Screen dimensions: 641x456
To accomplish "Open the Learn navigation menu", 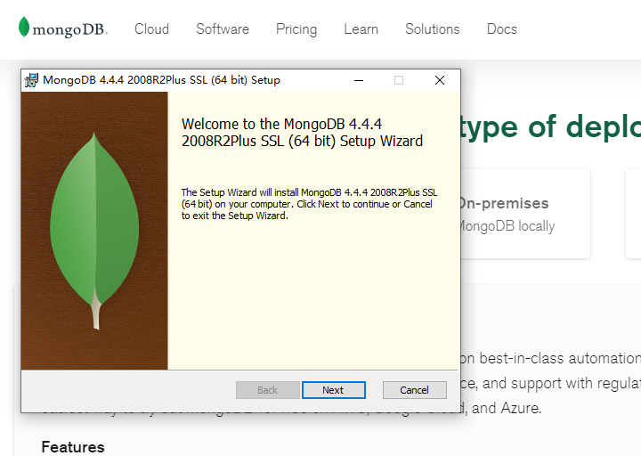I will pos(361,29).
